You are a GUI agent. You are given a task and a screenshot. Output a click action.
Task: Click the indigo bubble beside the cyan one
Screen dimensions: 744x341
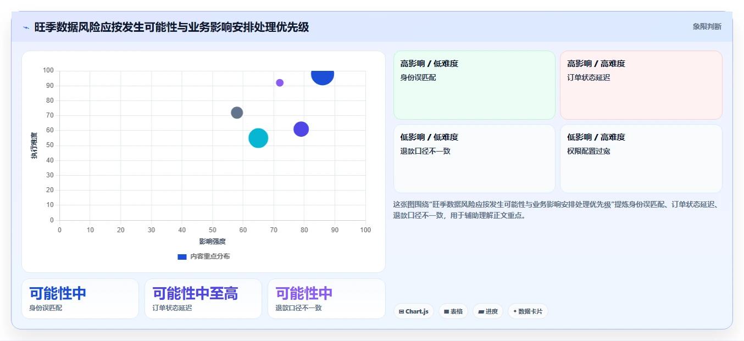(301, 129)
